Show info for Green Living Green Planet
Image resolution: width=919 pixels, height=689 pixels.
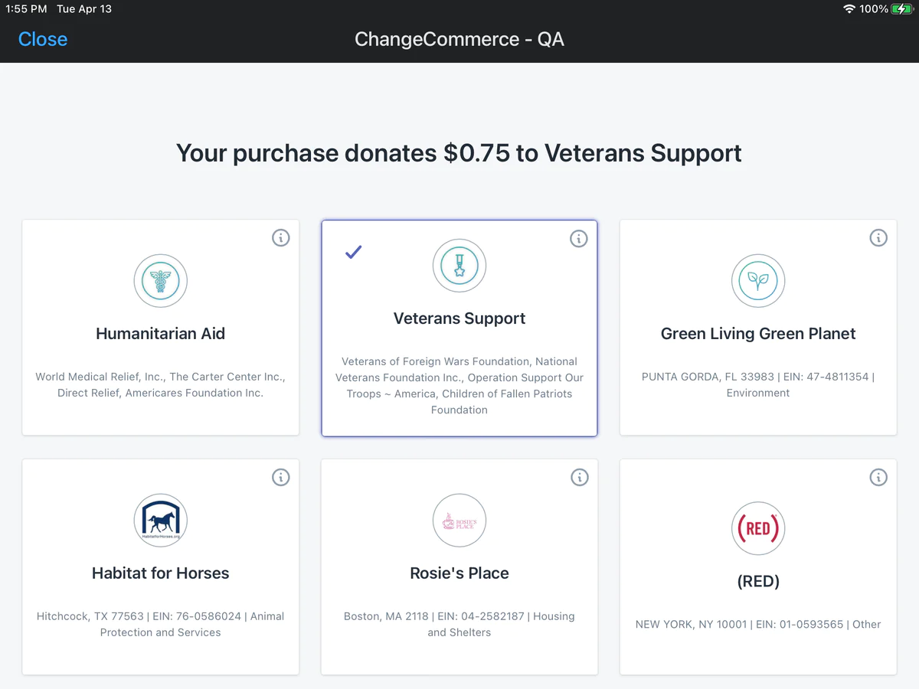pos(878,238)
